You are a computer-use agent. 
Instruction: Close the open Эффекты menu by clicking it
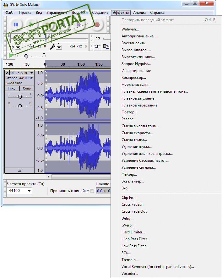coord(121,13)
